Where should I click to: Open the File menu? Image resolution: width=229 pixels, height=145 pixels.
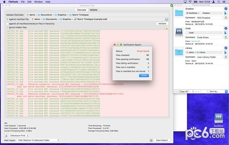tap(23, 2)
